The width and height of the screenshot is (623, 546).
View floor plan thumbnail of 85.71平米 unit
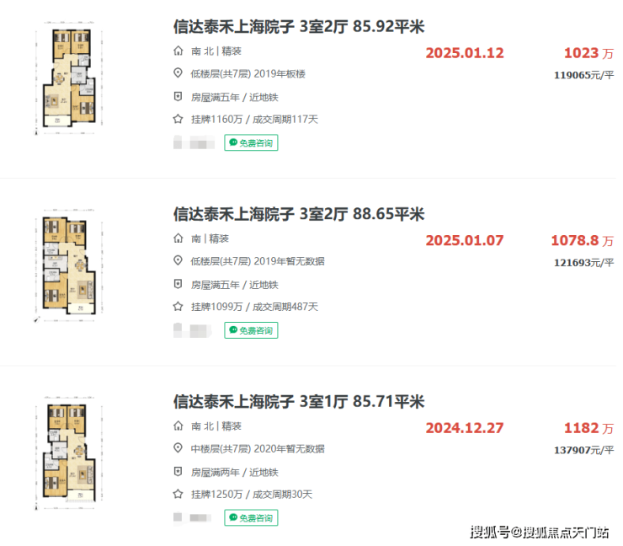pyautogui.click(x=69, y=453)
